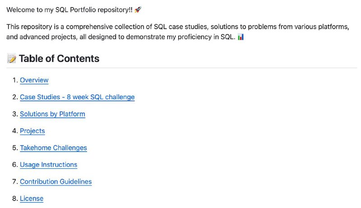
Task: Click the Table of Contents heading
Action: [59, 59]
